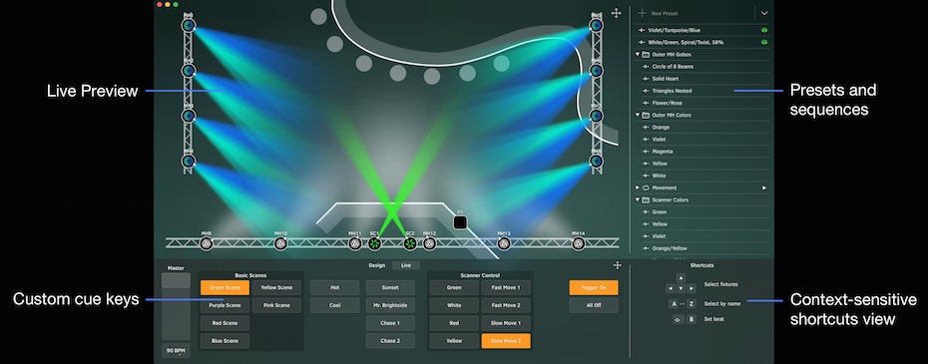The height and width of the screenshot is (364, 928).
Task: Click the Master fader slider
Action: click(x=176, y=306)
